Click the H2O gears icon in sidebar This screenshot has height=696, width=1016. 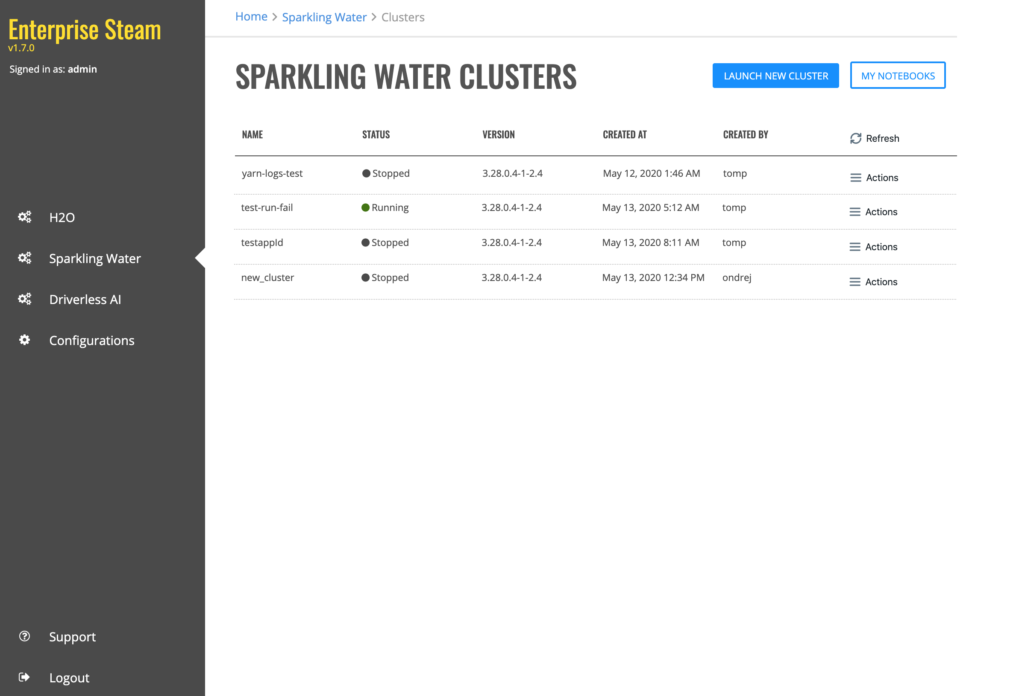coord(24,217)
